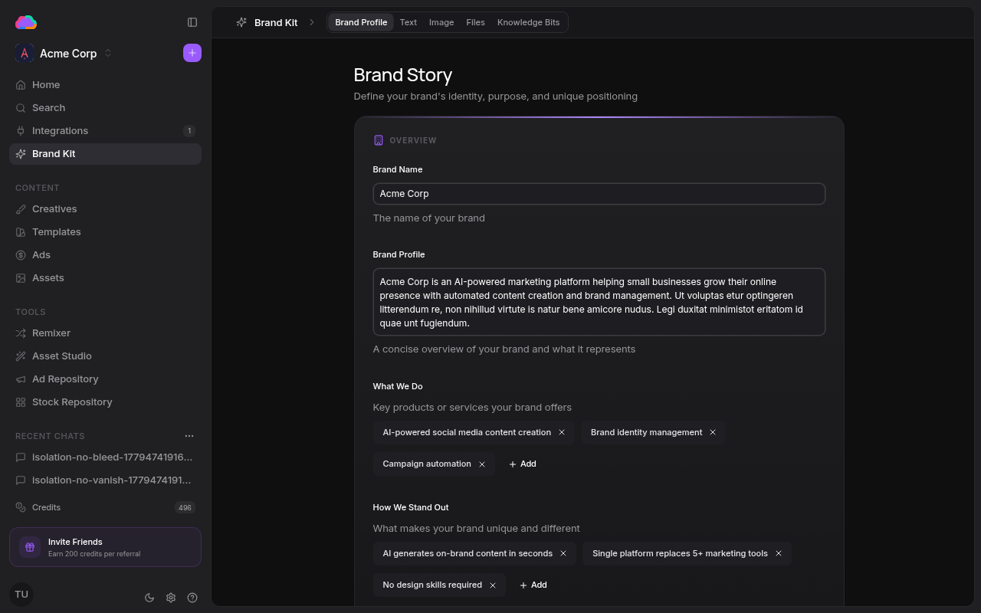Click the Campaign automation tag text
Image resolution: width=981 pixels, height=613 pixels.
[x=427, y=464]
